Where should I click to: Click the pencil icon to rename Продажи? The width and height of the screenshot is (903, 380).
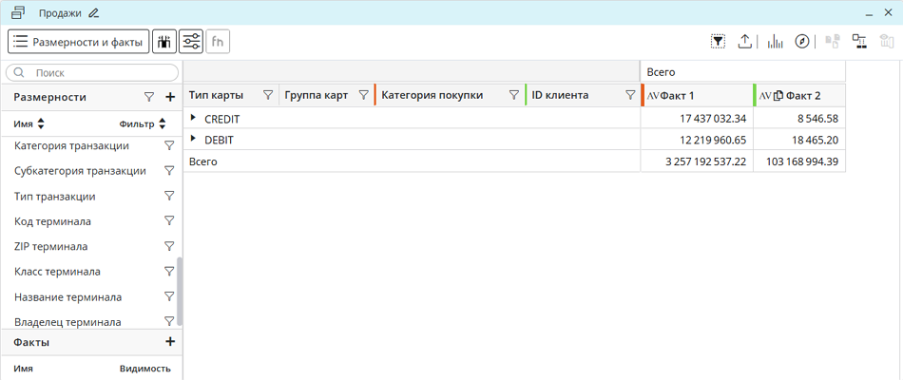pyautogui.click(x=93, y=13)
